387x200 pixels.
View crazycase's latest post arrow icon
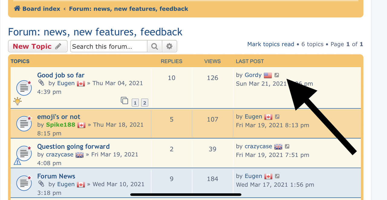(x=287, y=146)
